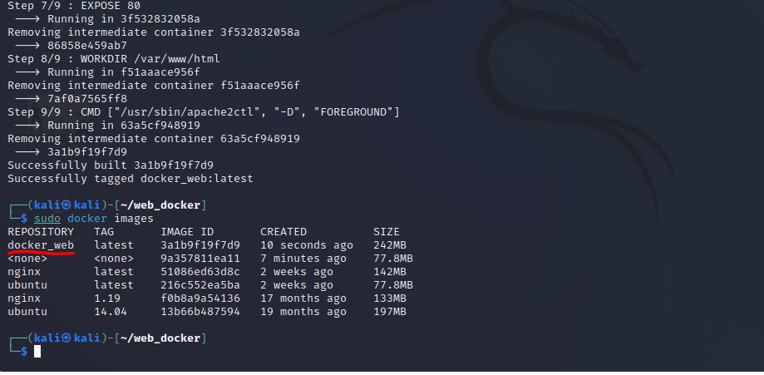Click the 14.04 tag of ubuntu

click(x=111, y=311)
